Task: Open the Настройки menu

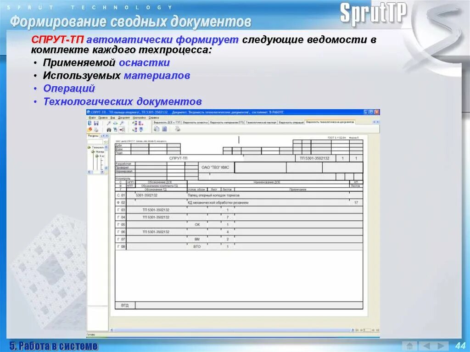Action: (140, 118)
